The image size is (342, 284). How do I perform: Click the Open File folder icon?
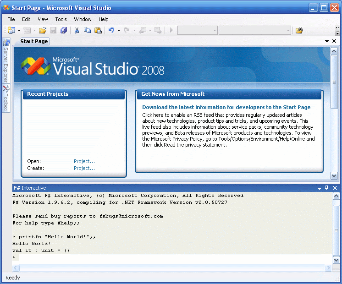43,30
